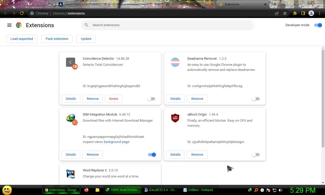Open a new tab with plus button

(275, 4)
